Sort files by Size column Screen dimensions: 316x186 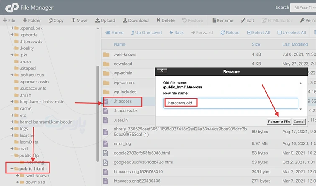click(x=256, y=44)
